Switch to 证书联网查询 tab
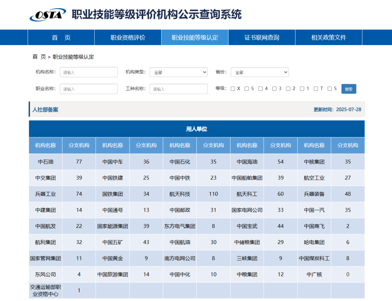392x301 pixels. click(262, 37)
